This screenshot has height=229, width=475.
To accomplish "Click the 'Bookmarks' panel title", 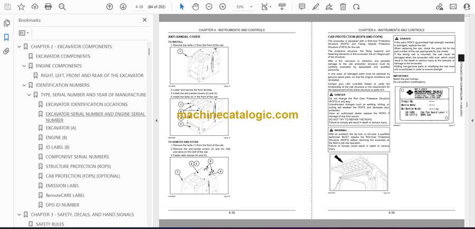I will (30, 20).
